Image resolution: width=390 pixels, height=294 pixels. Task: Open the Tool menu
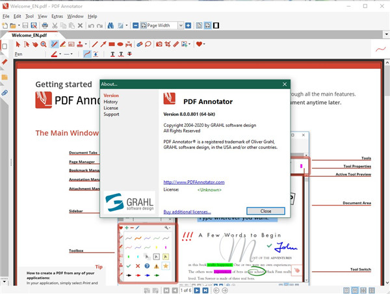pyautogui.click(x=29, y=16)
